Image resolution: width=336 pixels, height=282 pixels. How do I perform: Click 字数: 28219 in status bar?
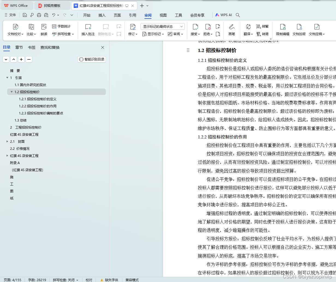point(37,280)
